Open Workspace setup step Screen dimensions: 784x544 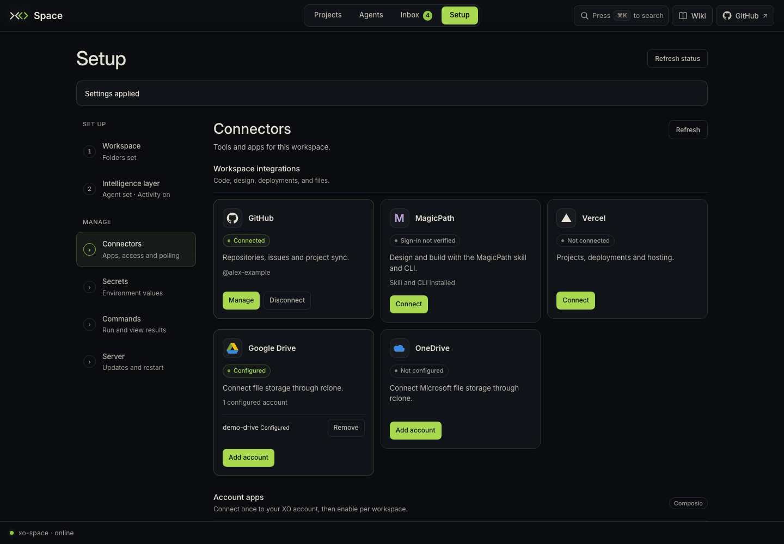pyautogui.click(x=136, y=152)
